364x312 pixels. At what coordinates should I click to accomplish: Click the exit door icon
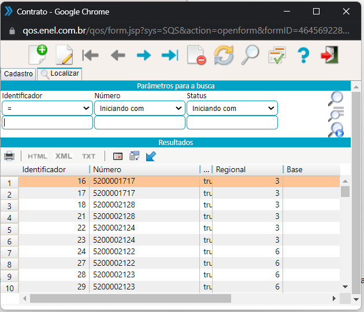(330, 55)
